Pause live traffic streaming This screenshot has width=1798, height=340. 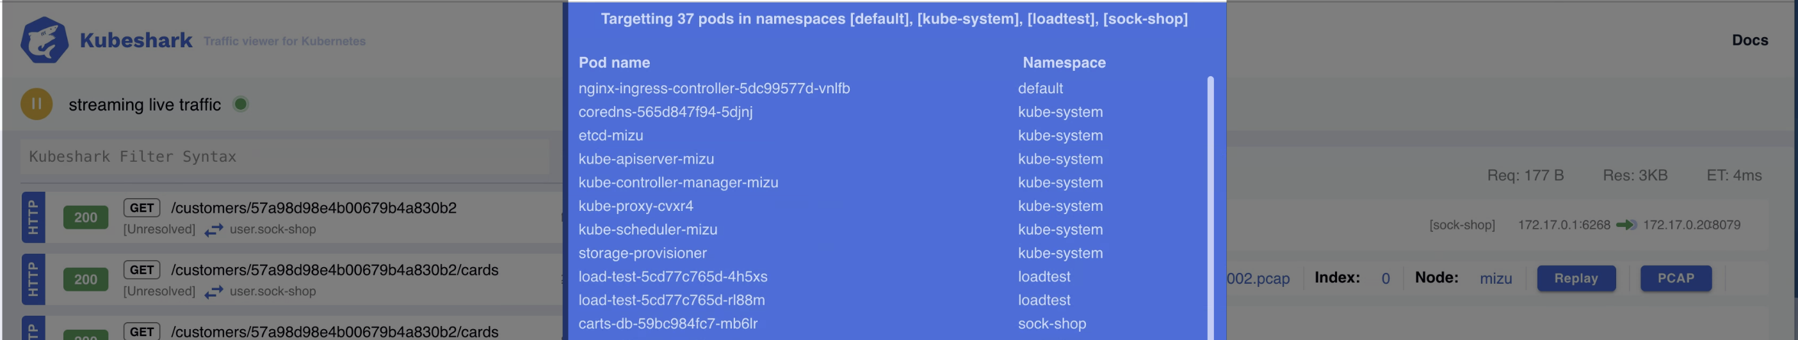click(36, 105)
